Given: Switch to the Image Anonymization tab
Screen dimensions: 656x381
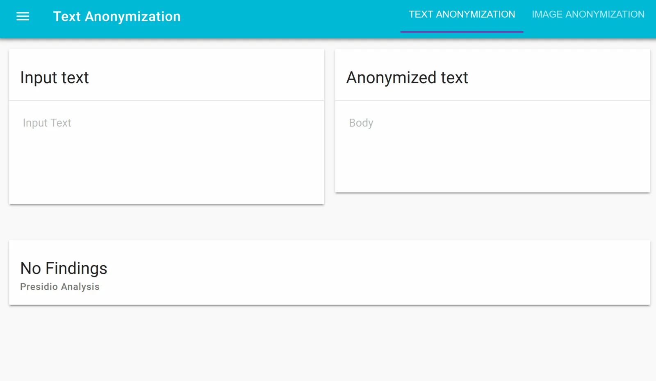Looking at the screenshot, I should (588, 15).
